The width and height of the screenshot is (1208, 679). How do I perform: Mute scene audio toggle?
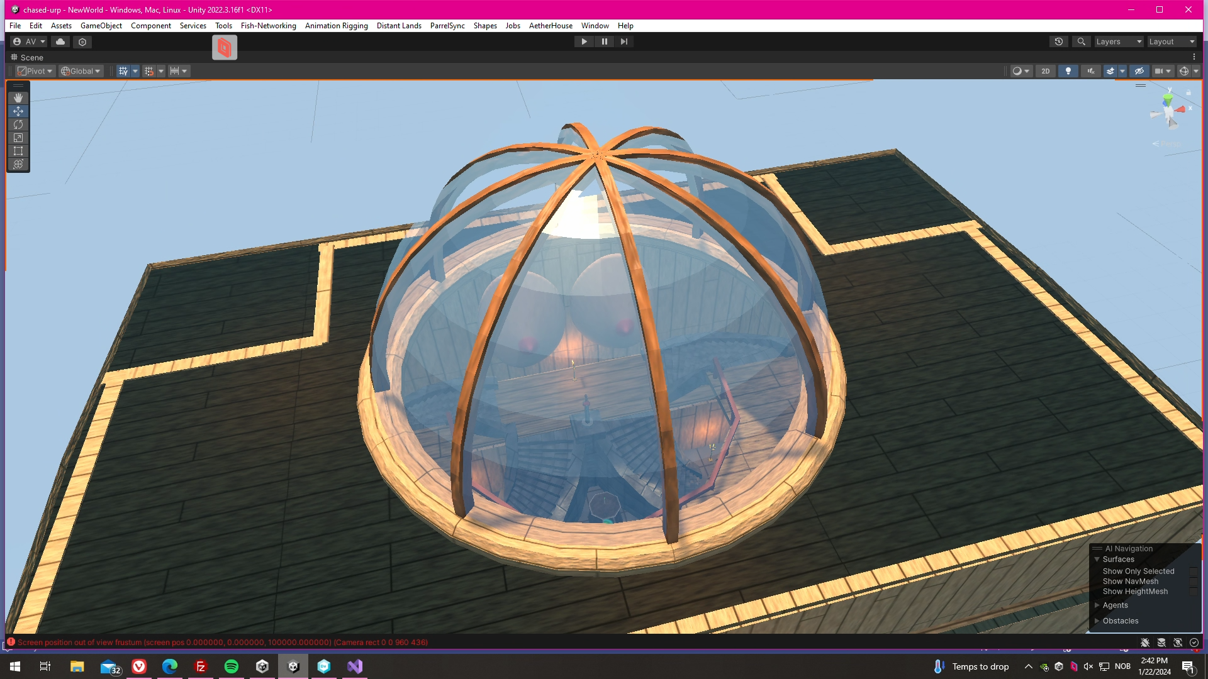[x=1090, y=71]
